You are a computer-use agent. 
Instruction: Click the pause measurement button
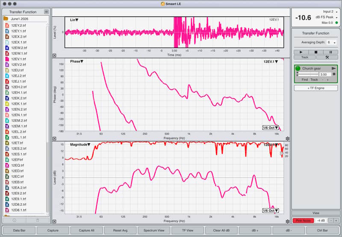click(x=330, y=52)
